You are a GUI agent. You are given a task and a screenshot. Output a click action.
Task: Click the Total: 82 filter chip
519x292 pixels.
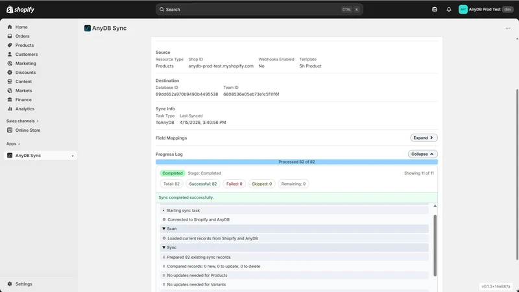tap(171, 184)
